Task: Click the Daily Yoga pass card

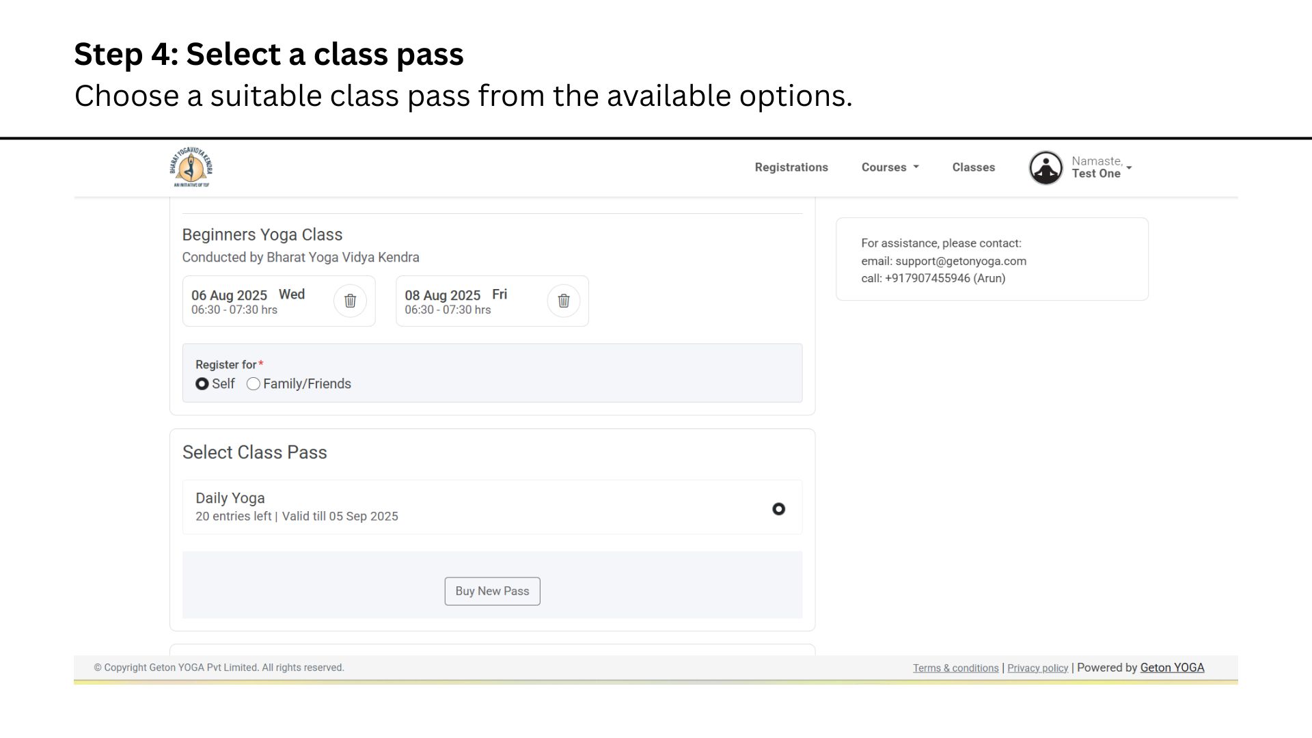Action: [x=492, y=507]
